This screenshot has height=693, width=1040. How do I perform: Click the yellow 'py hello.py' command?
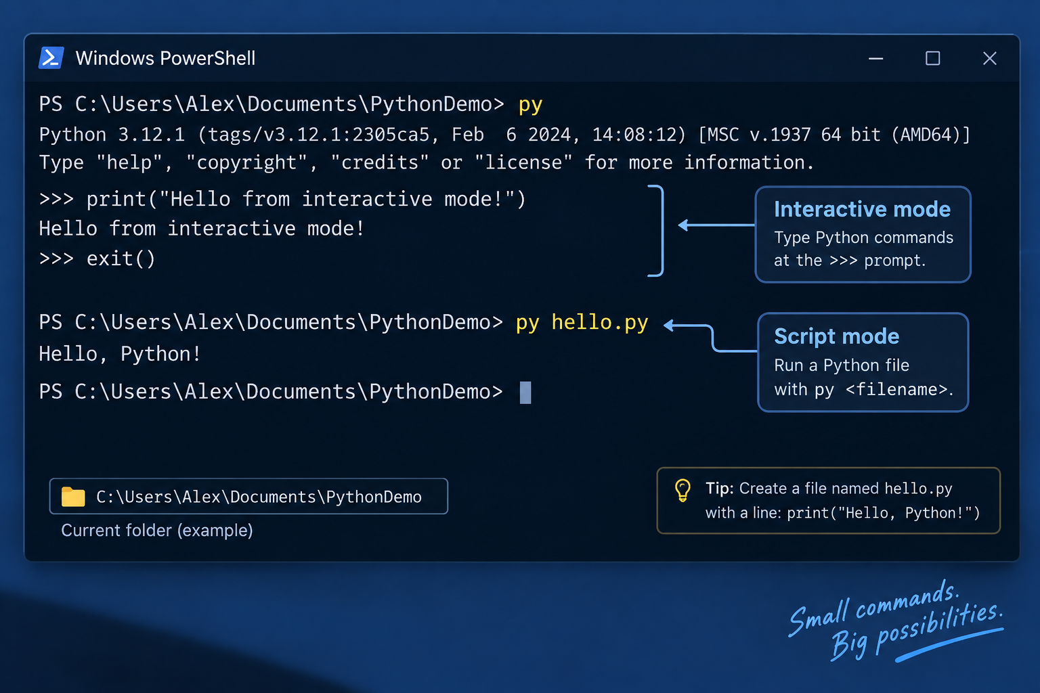tap(582, 323)
